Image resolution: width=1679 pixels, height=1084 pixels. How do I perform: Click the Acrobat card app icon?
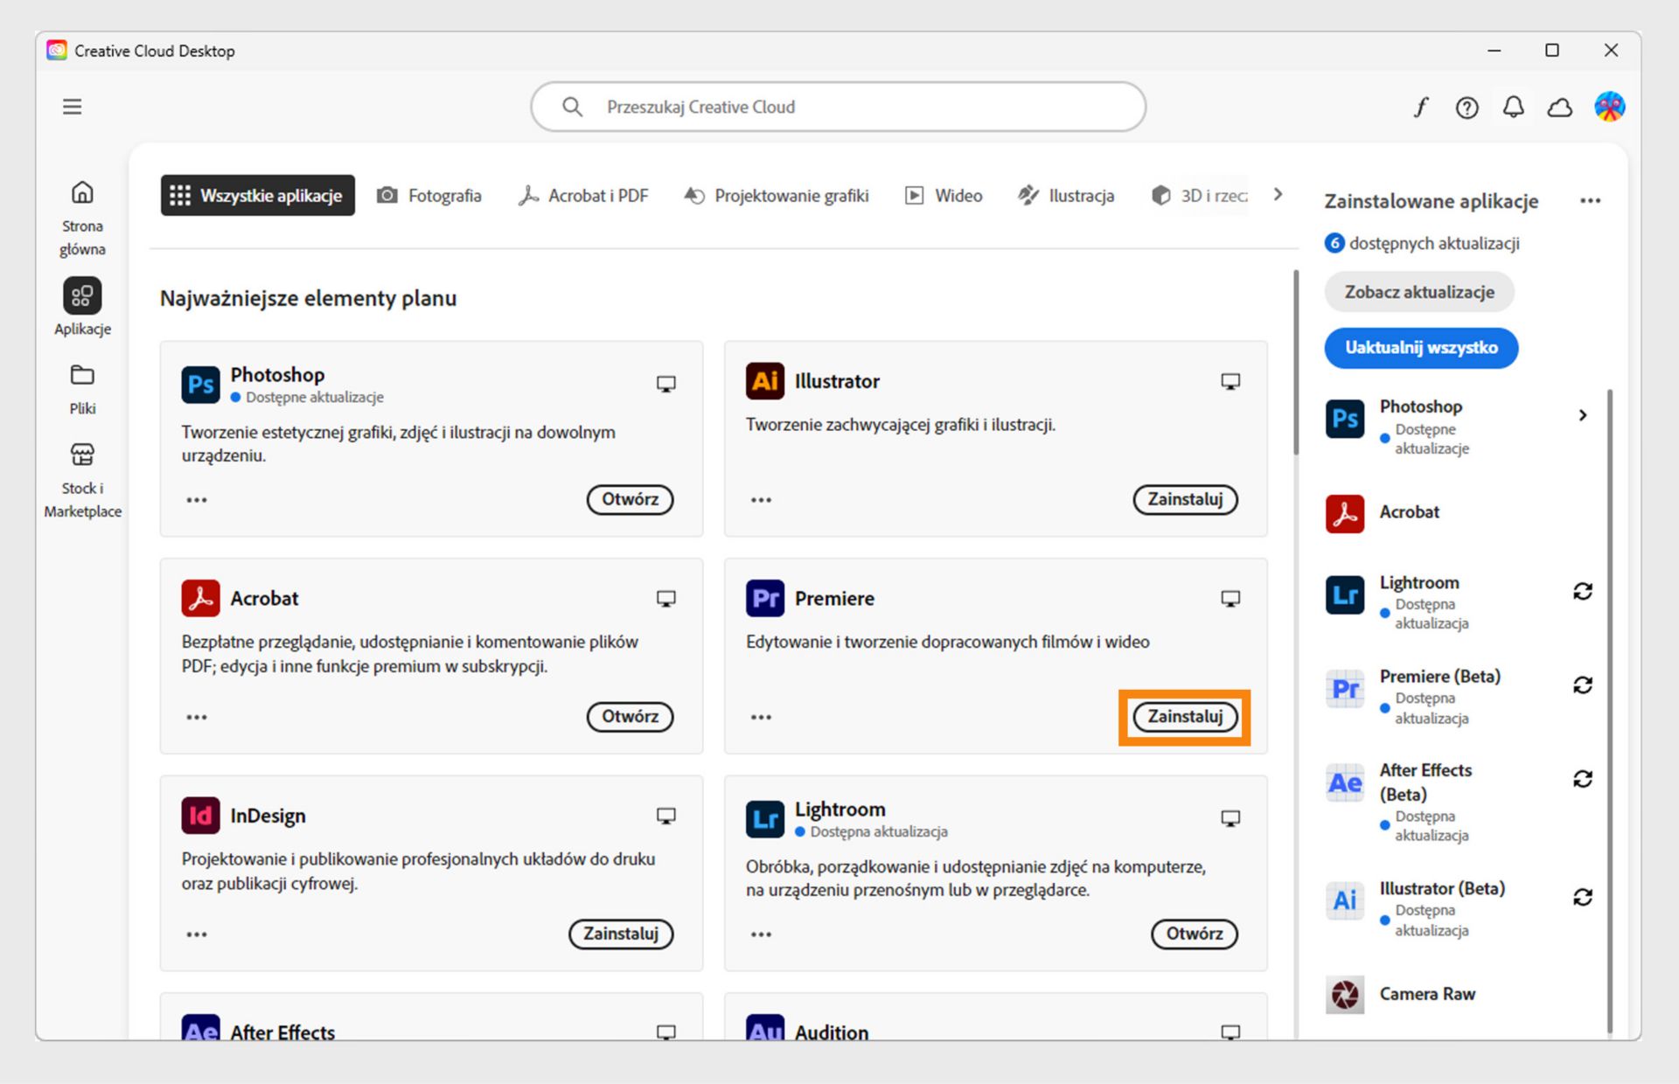(x=200, y=598)
